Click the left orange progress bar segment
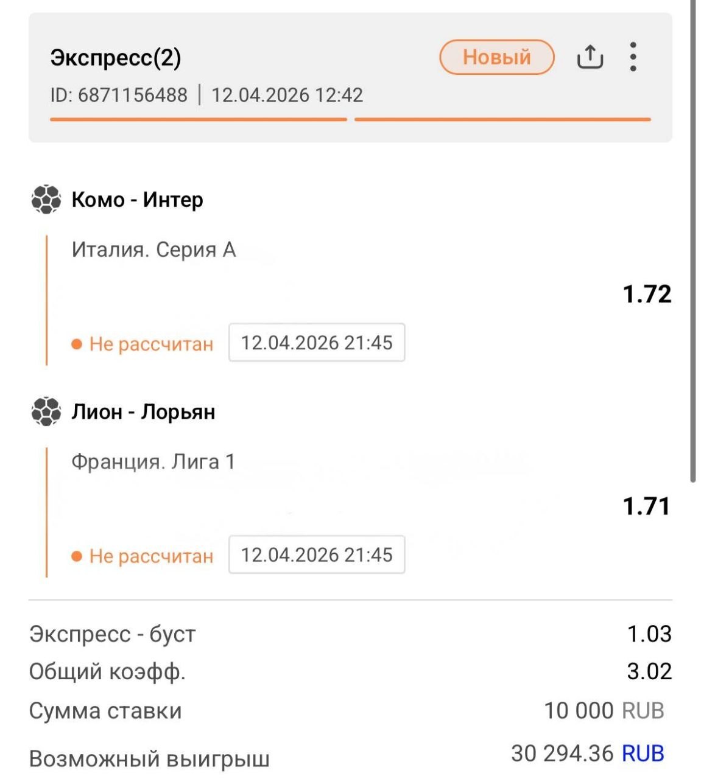 click(199, 119)
